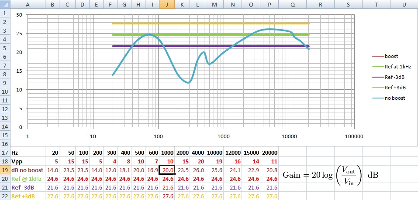Click the 'Ref +3dB' legend label
418x200 pixels.
coord(395,88)
